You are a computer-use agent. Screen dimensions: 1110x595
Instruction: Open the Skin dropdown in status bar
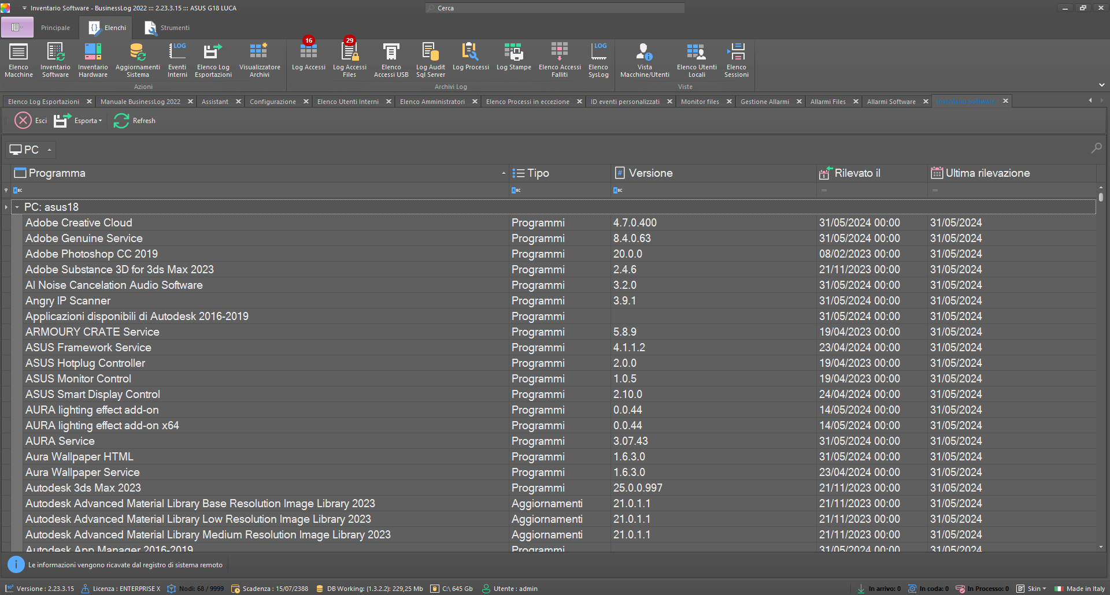(1032, 589)
